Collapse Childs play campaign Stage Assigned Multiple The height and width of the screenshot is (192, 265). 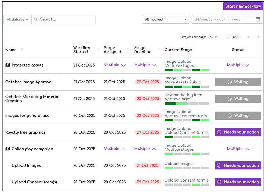pos(123,149)
